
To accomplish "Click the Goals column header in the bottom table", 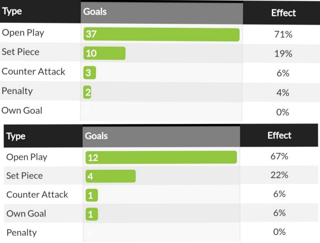I will [x=96, y=136].
